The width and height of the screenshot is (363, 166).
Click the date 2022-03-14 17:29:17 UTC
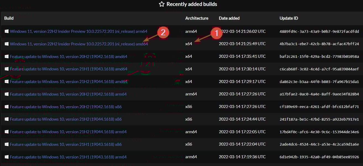click(x=242, y=82)
